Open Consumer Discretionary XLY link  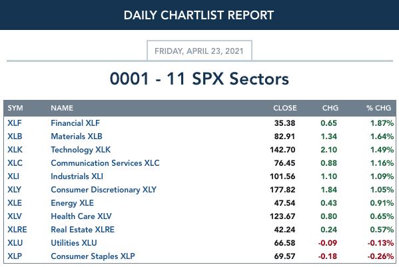tap(103, 190)
